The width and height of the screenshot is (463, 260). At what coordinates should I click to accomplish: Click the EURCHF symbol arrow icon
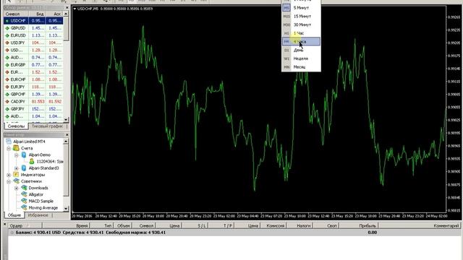coord(7,79)
